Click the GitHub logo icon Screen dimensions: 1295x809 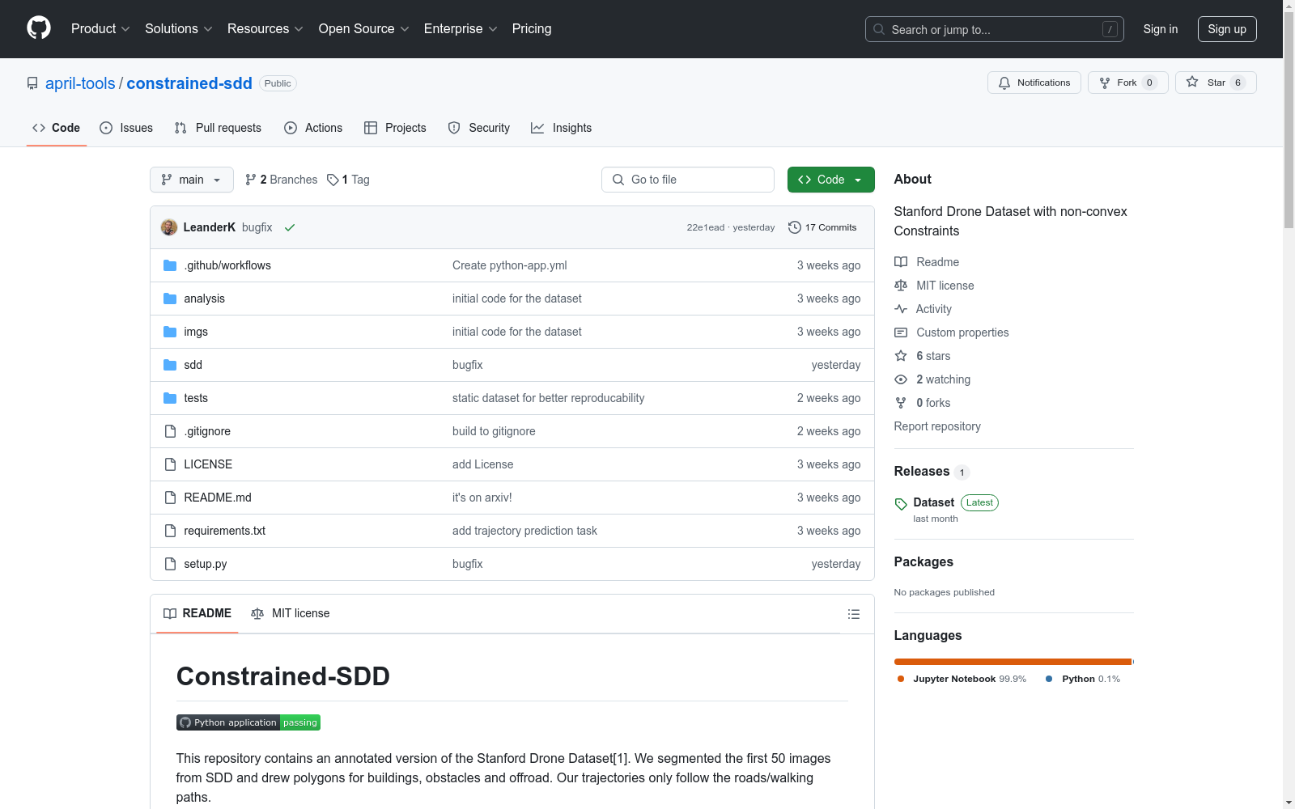[x=39, y=28]
